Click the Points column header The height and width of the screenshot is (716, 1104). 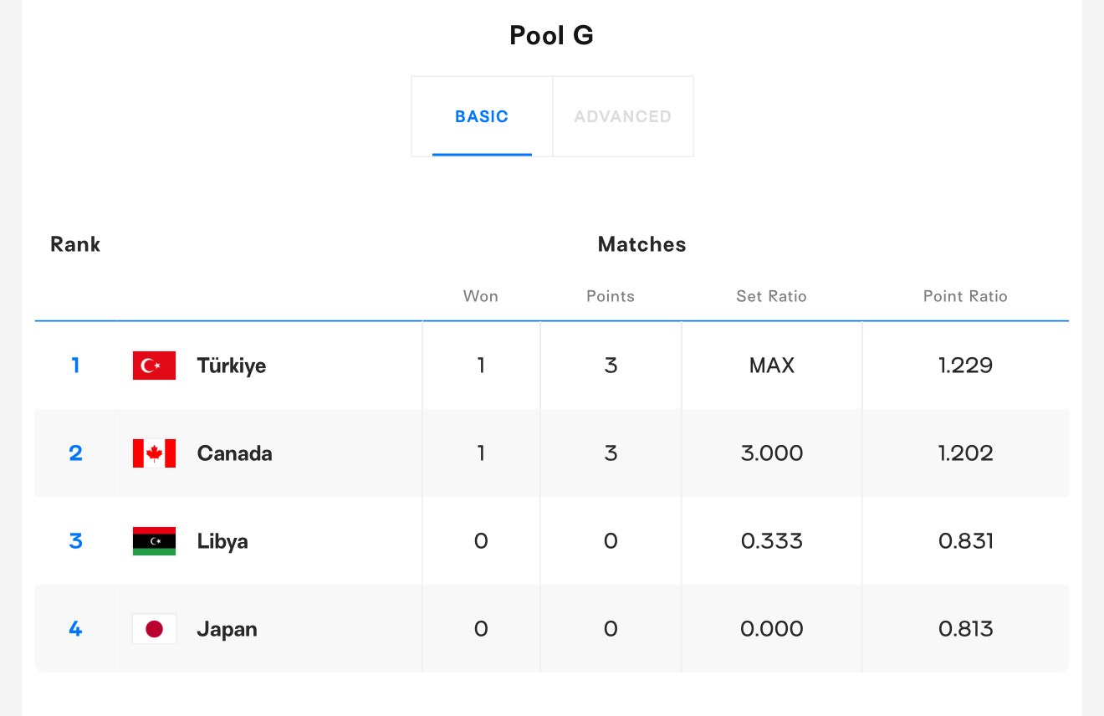click(x=611, y=296)
